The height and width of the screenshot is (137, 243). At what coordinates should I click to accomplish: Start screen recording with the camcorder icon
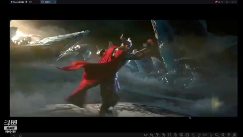146,135
